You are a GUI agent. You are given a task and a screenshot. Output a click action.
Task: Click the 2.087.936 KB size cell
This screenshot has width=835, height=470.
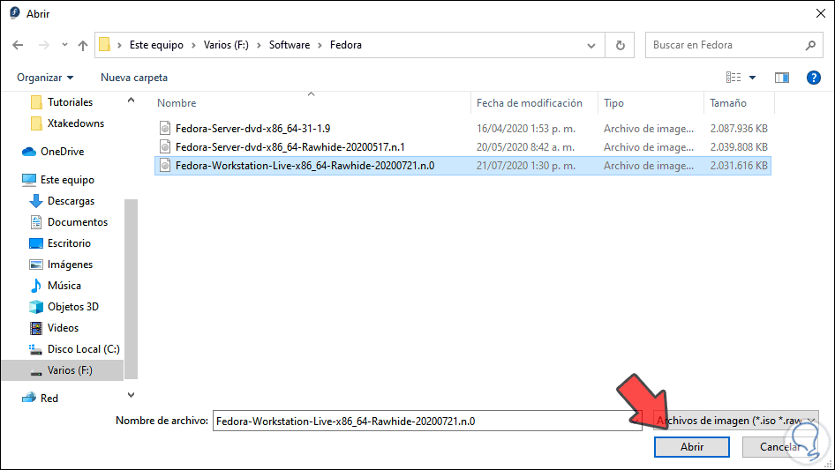tap(739, 129)
